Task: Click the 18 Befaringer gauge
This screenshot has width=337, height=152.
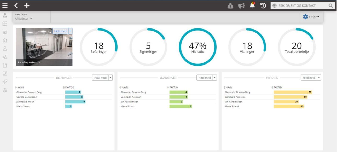Action: click(x=99, y=47)
